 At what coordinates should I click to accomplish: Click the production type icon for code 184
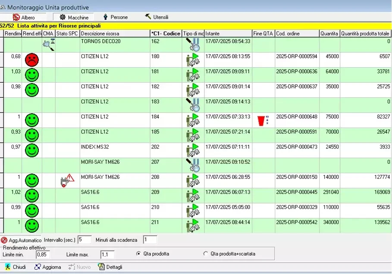coord(193,120)
